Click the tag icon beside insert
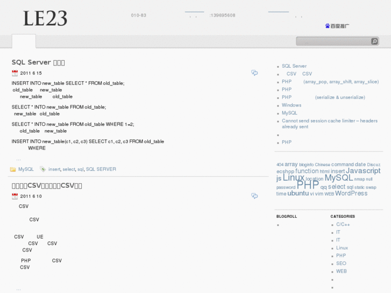 pos(42,169)
